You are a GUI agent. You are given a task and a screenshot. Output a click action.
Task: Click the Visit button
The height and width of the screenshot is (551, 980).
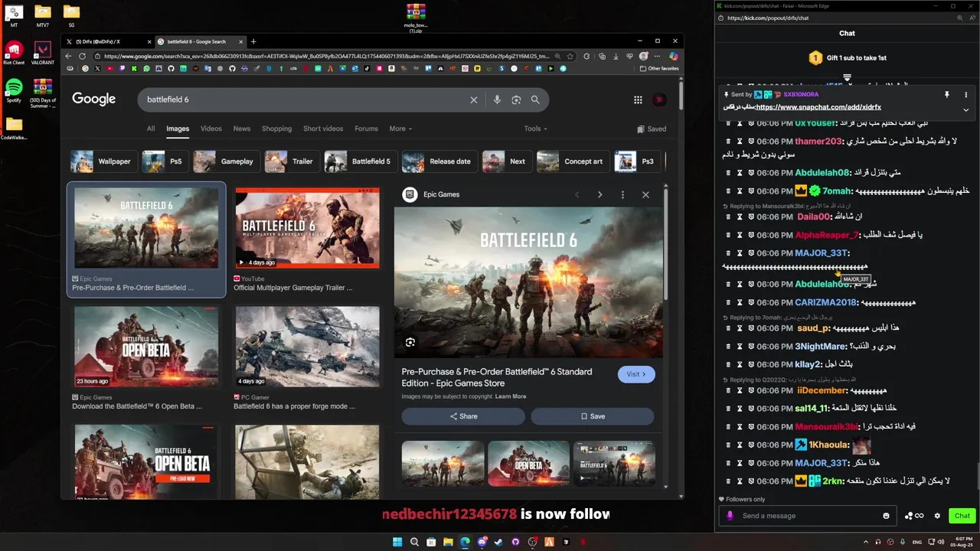[x=636, y=374]
